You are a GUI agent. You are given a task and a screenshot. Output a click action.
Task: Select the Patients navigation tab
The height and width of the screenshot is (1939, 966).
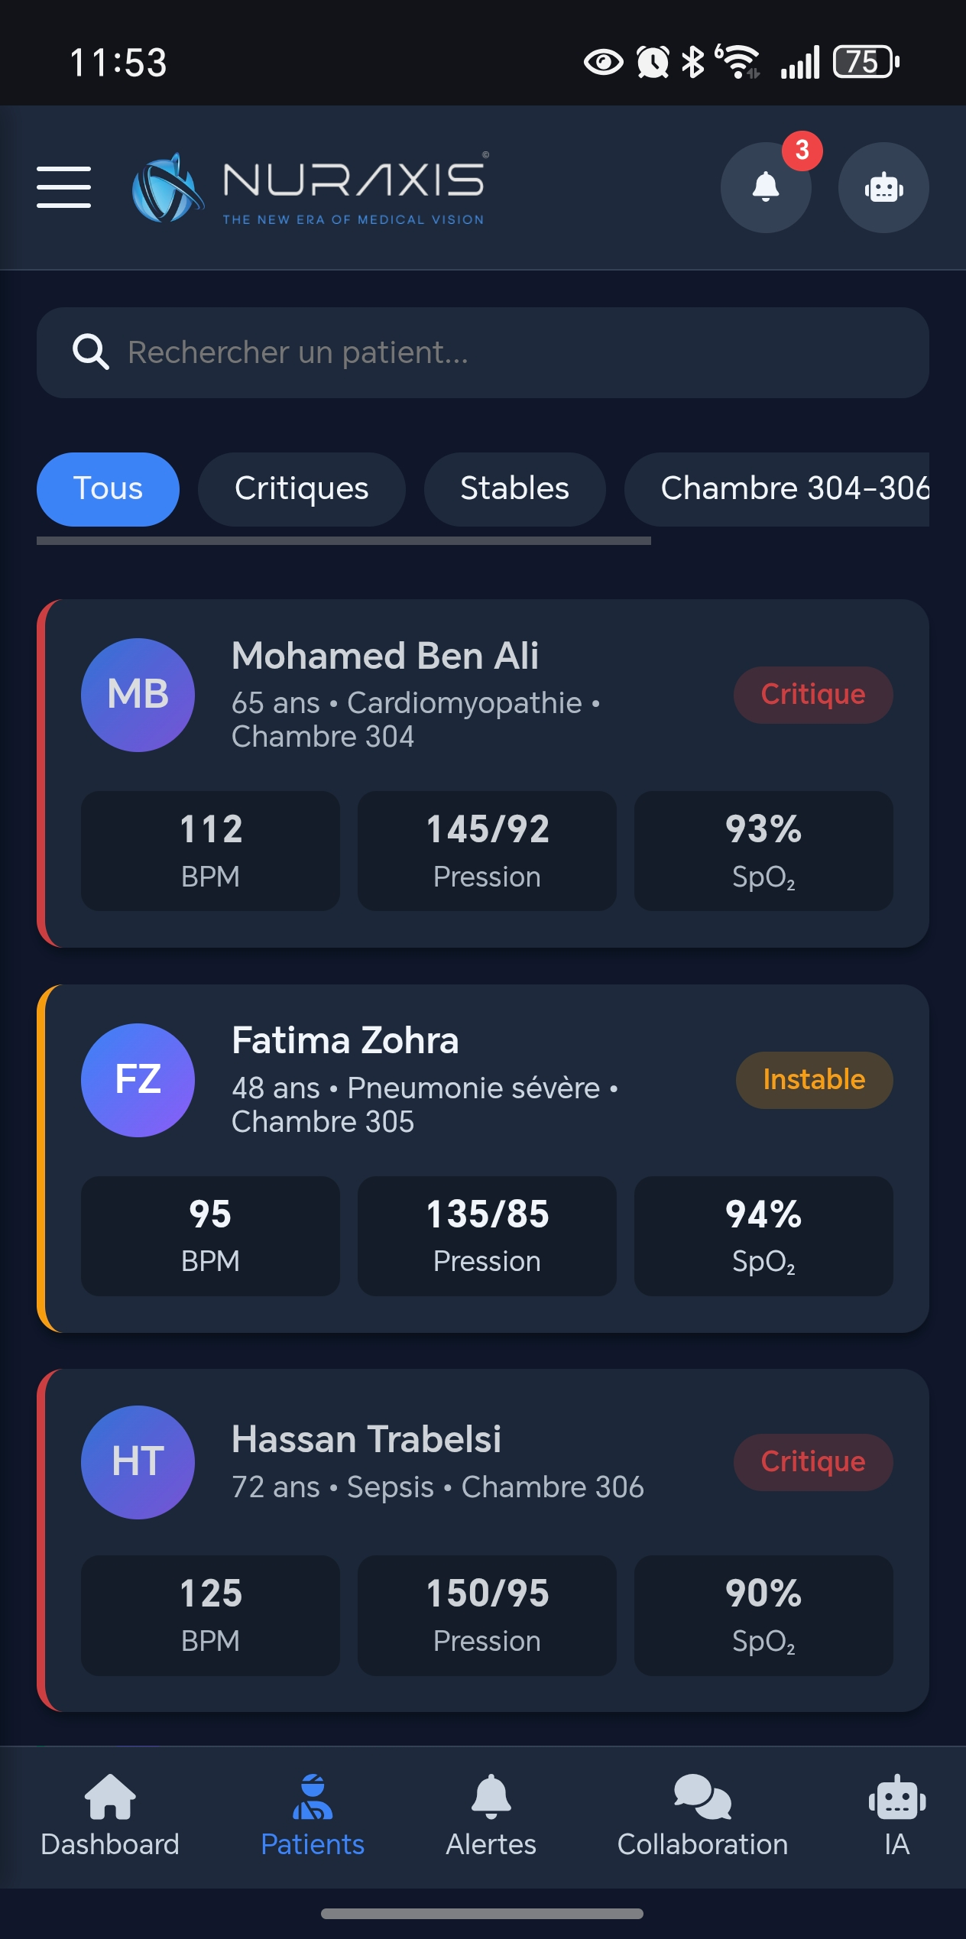(313, 1816)
